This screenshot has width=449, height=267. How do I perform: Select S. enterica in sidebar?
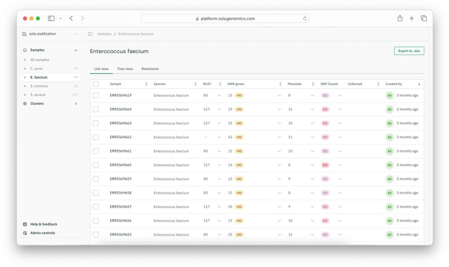click(x=39, y=86)
